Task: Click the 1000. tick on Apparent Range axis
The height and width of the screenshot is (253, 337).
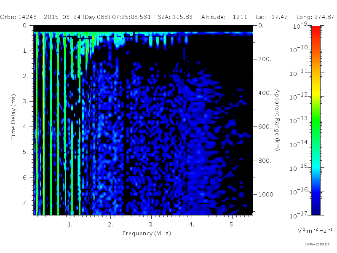Action: point(267,194)
